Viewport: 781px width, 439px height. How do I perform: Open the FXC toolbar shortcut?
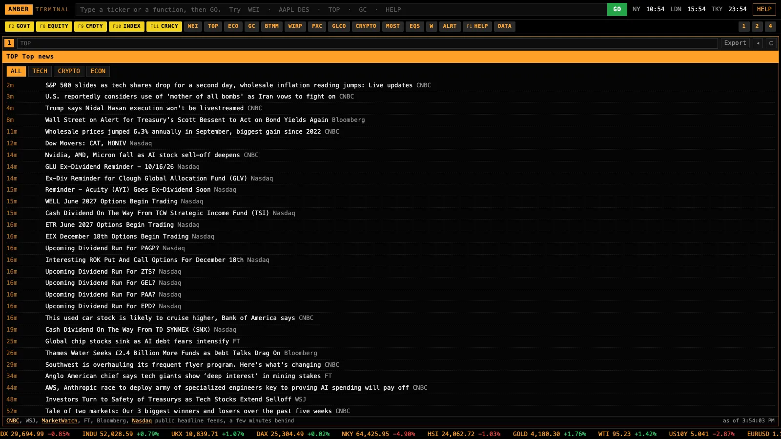[317, 26]
